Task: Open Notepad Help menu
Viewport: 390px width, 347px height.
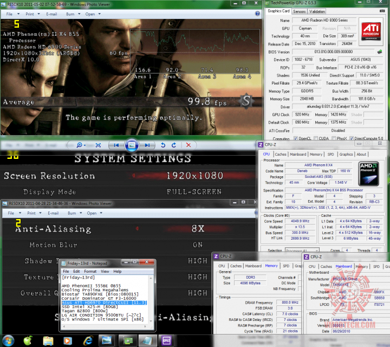Action: tap(118, 271)
